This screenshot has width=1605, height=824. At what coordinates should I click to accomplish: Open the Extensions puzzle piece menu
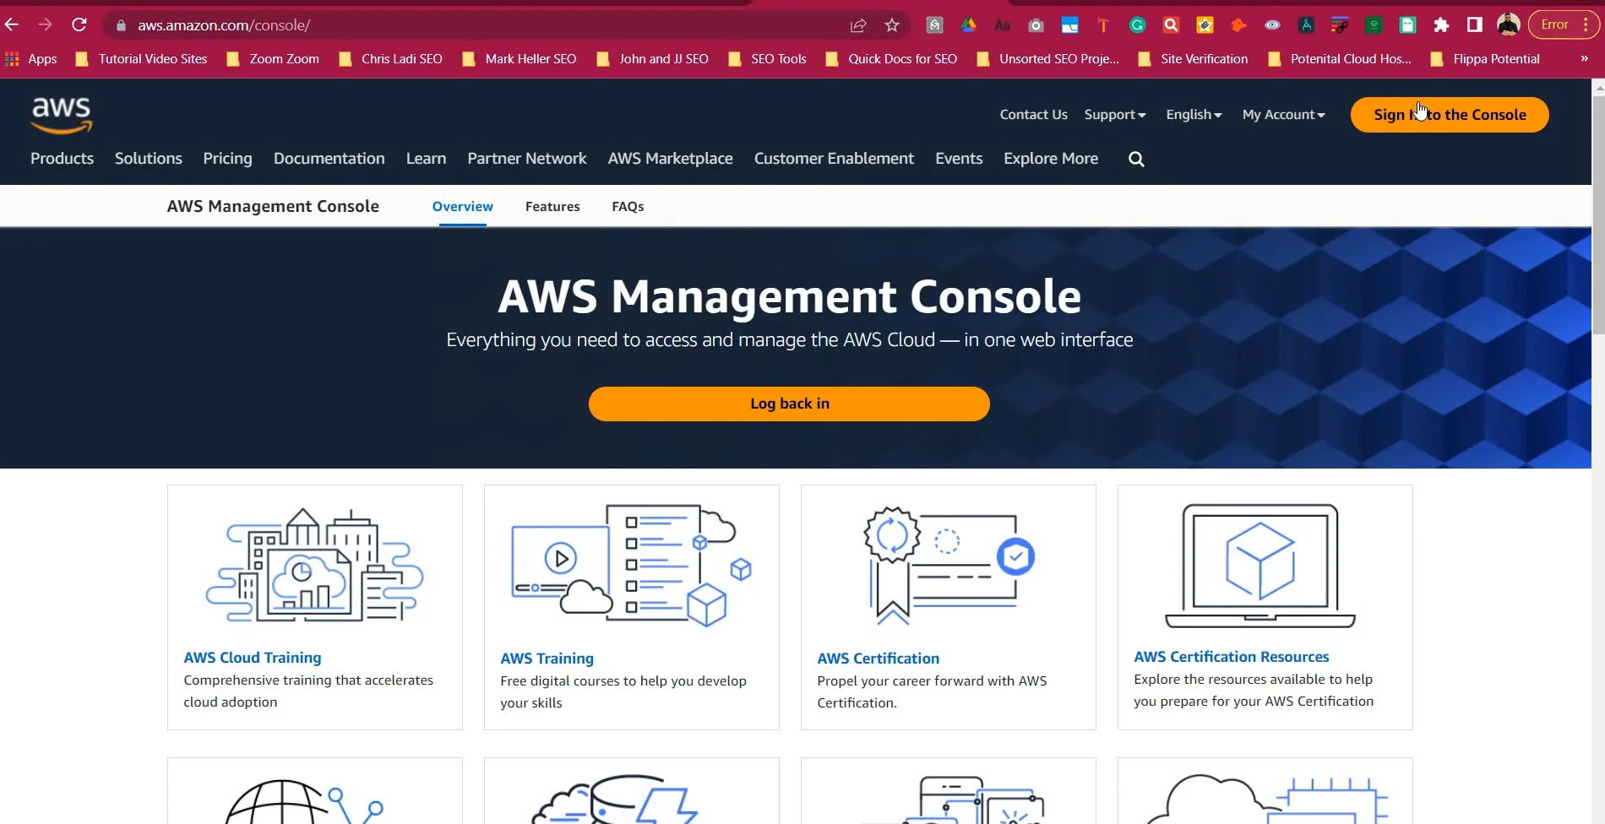click(x=1441, y=25)
